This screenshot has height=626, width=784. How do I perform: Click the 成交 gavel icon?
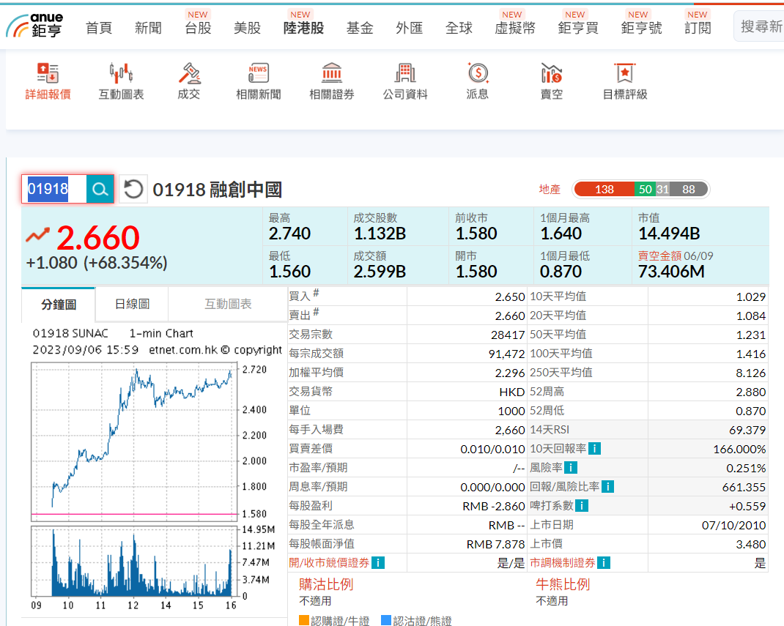click(189, 73)
